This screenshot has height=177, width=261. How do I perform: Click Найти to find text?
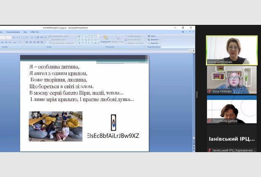152,36
